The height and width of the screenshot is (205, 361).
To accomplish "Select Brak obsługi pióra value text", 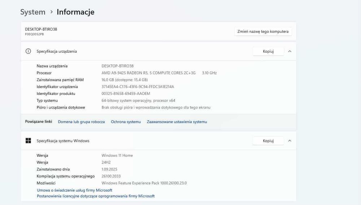I will (156, 108).
